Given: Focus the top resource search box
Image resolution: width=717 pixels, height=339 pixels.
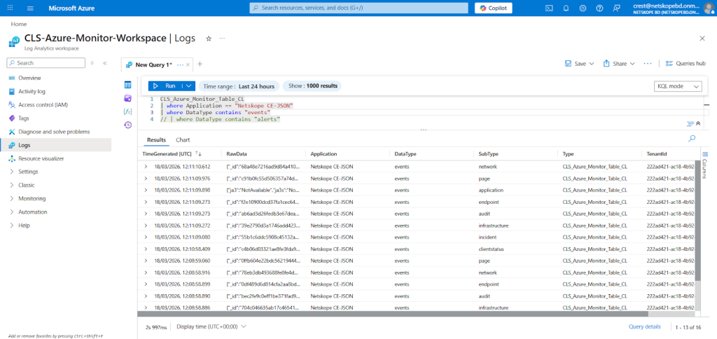Looking at the screenshot, I should (x=358, y=8).
